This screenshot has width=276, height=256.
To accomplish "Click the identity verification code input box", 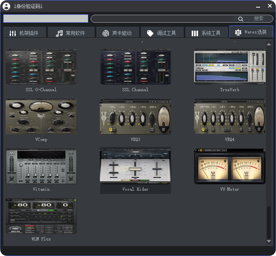I will coord(46,18).
